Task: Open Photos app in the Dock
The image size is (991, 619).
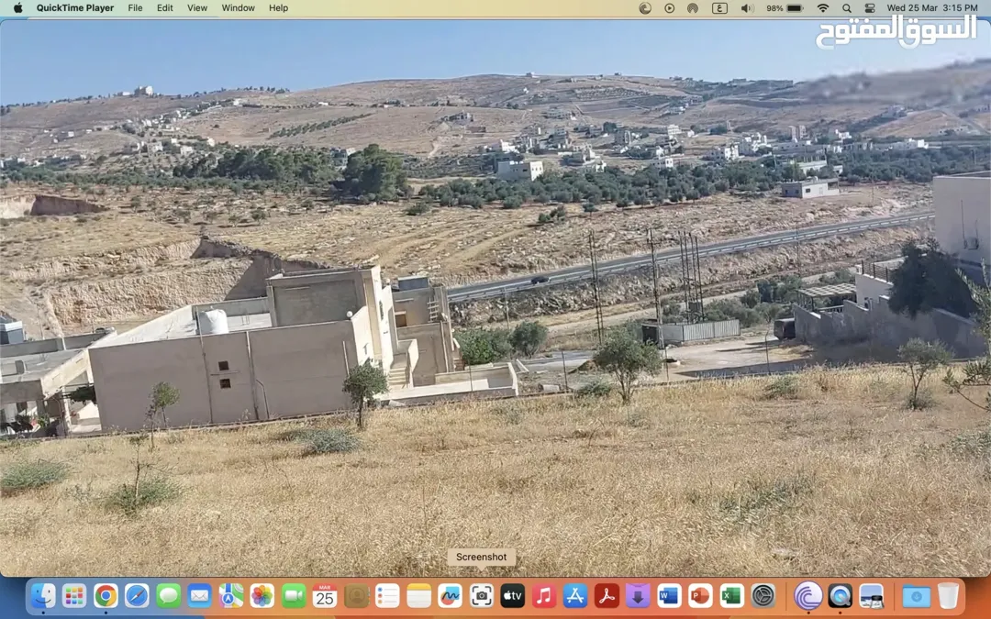Action: 262,596
